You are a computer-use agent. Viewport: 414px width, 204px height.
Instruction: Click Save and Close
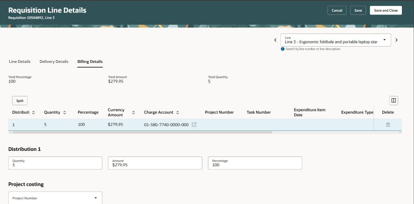pos(386,10)
